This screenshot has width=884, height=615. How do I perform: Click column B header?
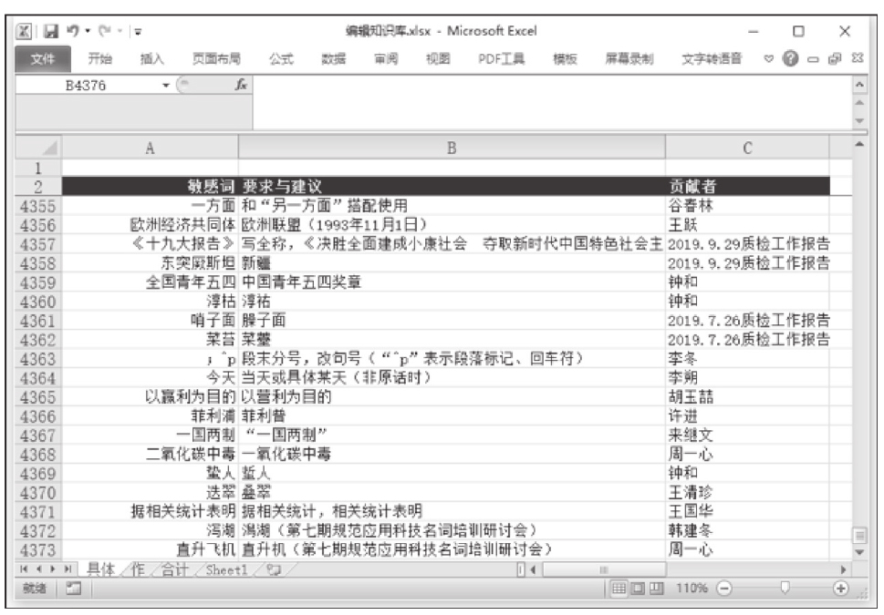[451, 148]
